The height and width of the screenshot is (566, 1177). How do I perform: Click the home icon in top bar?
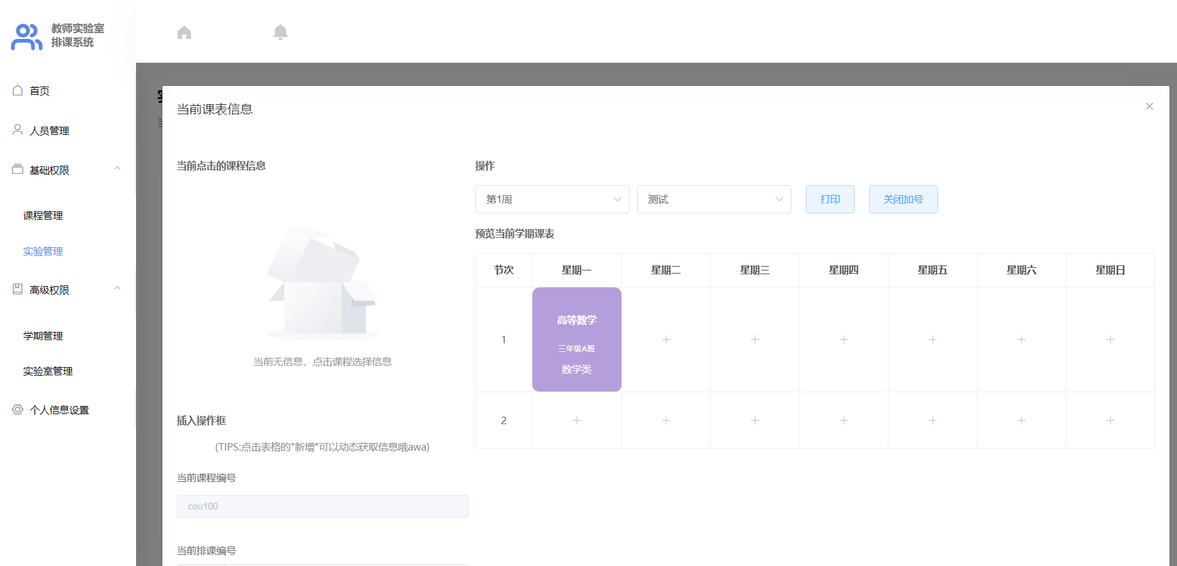click(184, 33)
